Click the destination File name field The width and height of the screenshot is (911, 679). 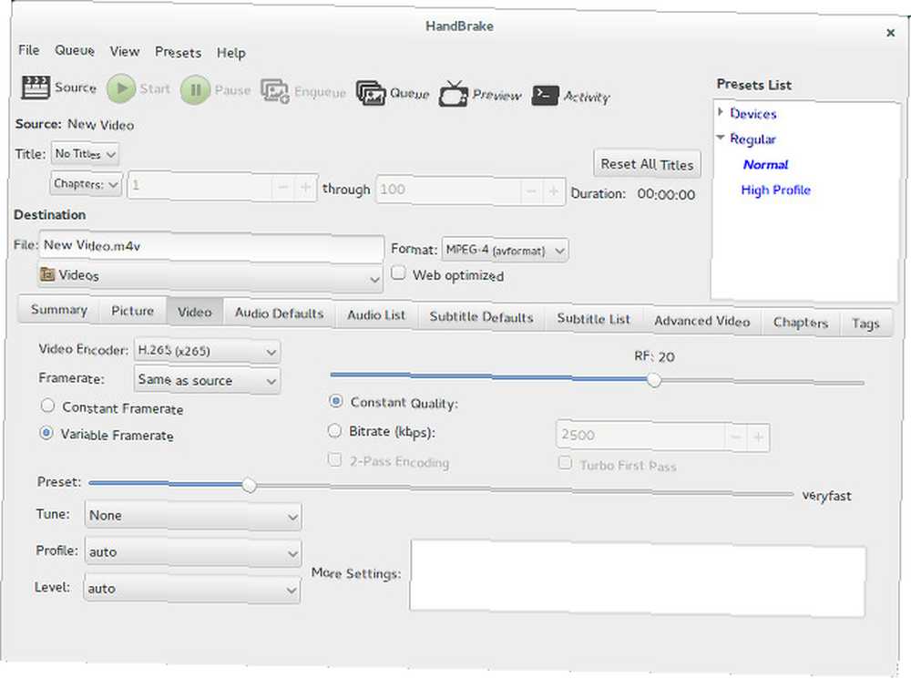pyautogui.click(x=211, y=246)
